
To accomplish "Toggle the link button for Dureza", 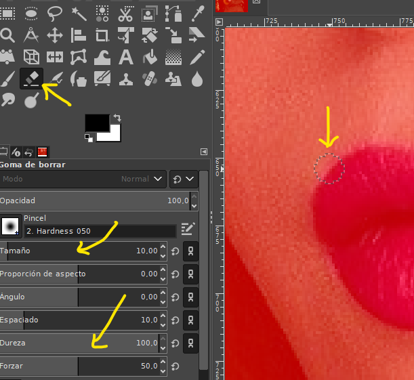I will click(190, 343).
